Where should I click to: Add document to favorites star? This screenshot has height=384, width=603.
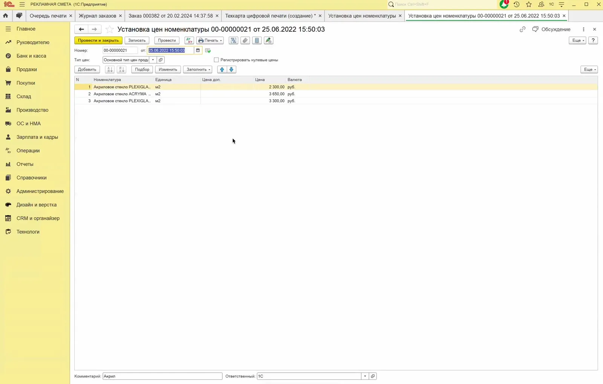pos(109,29)
